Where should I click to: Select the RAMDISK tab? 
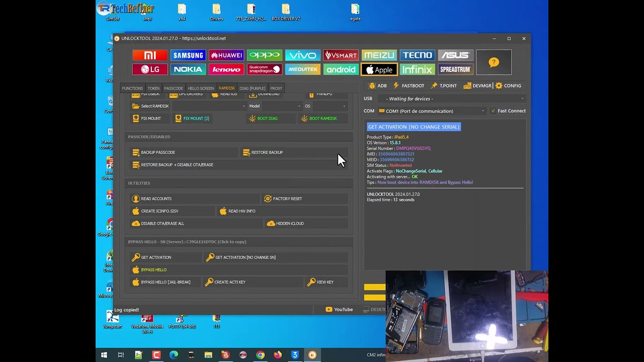[x=226, y=88]
